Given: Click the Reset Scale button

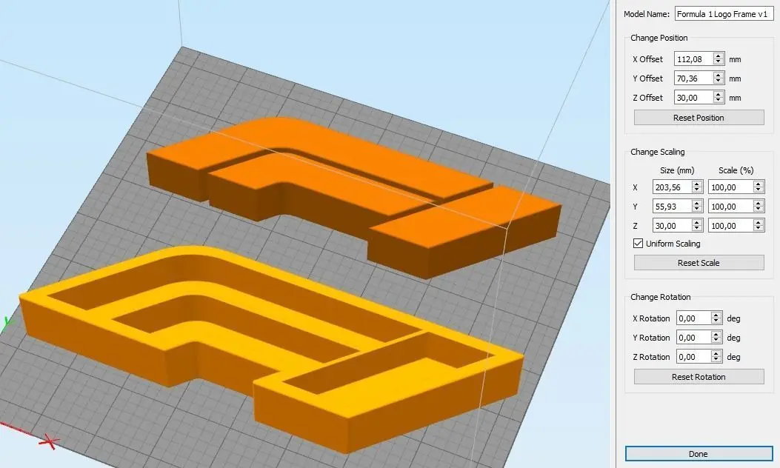Looking at the screenshot, I should click(699, 263).
